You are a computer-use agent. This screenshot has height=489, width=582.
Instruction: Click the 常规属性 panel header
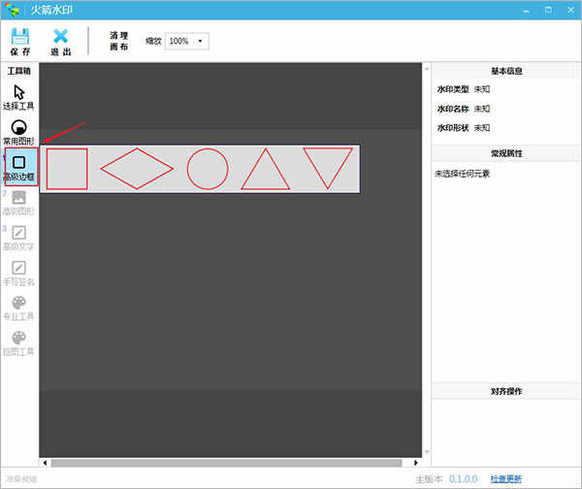click(506, 153)
